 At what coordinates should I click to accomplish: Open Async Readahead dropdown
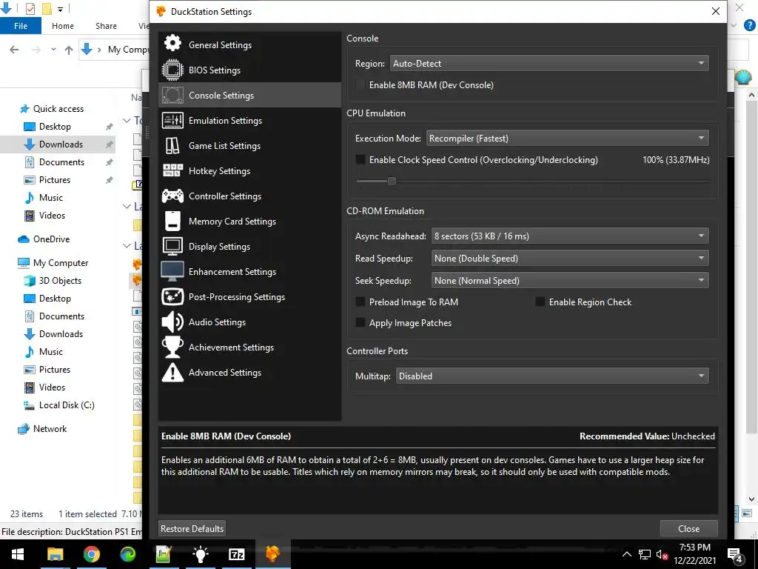[x=570, y=236]
